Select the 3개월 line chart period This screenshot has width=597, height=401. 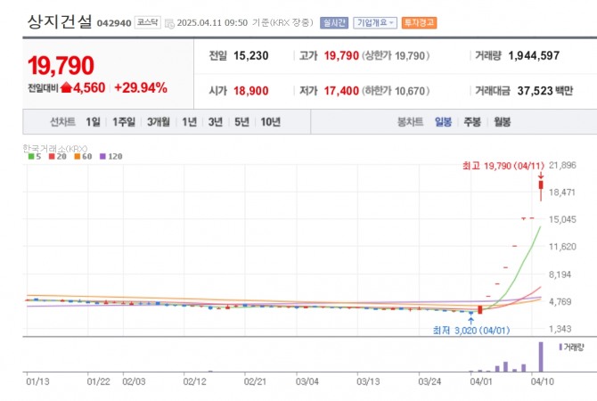(x=159, y=122)
